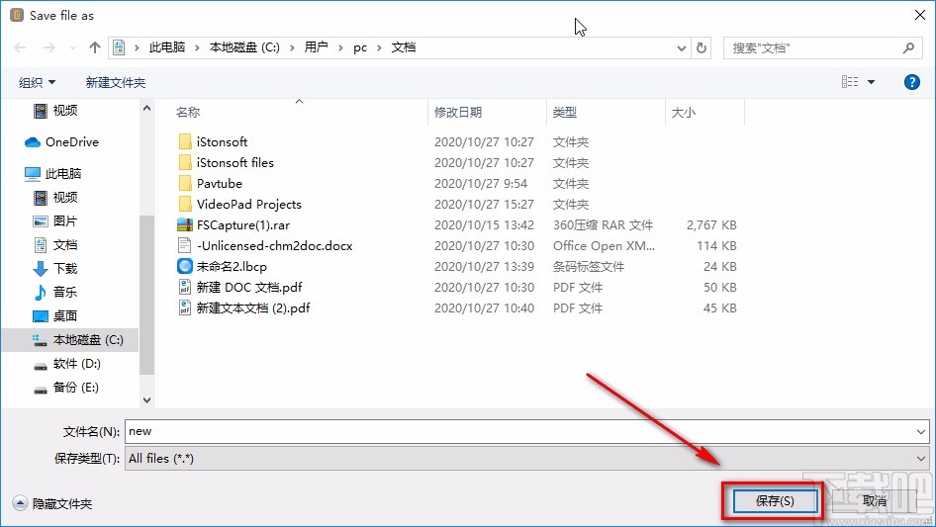Go forward with the right arrow
The height and width of the screenshot is (527, 936).
pyautogui.click(x=48, y=47)
